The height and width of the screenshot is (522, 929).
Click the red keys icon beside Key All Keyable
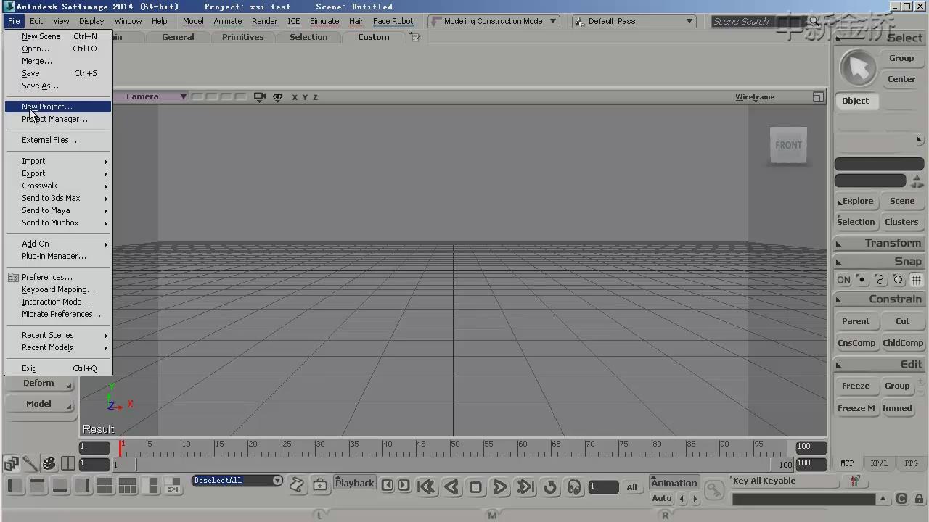pyautogui.click(x=854, y=481)
